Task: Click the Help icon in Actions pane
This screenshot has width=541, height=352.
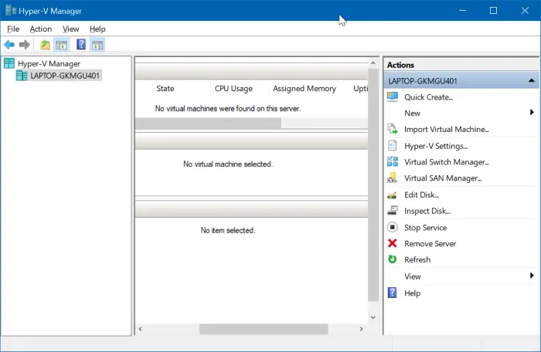Action: pyautogui.click(x=393, y=293)
